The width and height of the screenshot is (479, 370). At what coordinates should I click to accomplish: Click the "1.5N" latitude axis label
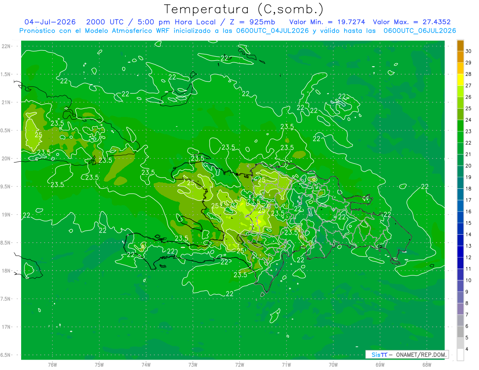(x=6, y=74)
